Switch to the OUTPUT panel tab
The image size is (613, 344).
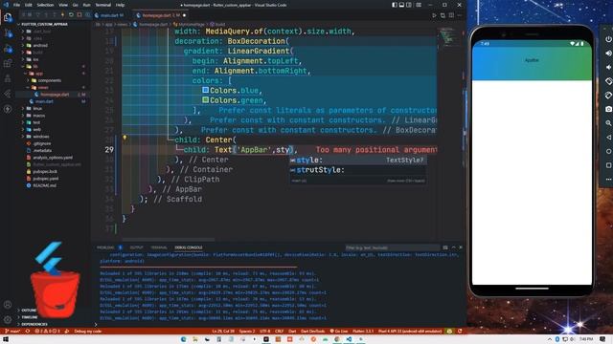[x=136, y=247]
